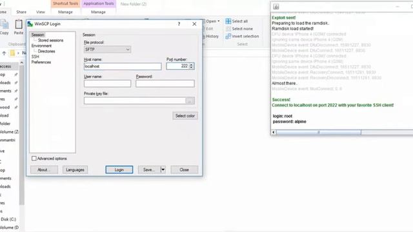Click the folder icon in Explorer address bar

pos(12,53)
